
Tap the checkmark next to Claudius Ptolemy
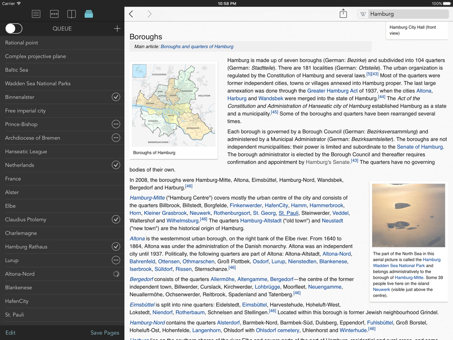click(x=116, y=219)
